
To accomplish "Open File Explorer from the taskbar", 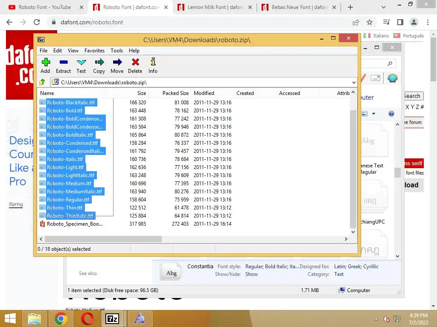I will (x=34, y=318).
